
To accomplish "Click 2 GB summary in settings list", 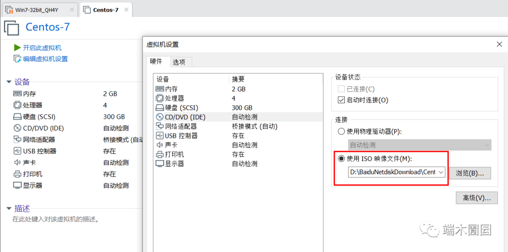I will click(239, 89).
